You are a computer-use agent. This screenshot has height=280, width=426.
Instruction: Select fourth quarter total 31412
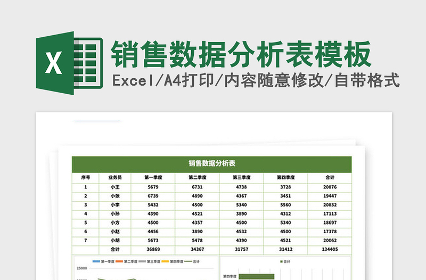(285, 249)
